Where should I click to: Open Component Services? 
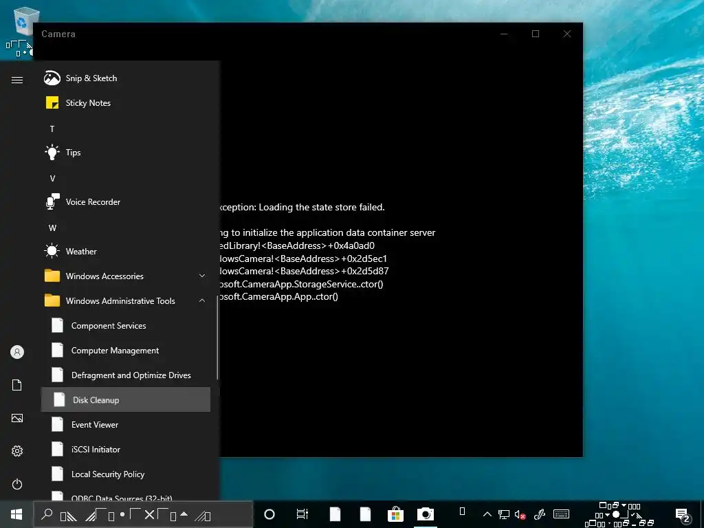pyautogui.click(x=125, y=325)
